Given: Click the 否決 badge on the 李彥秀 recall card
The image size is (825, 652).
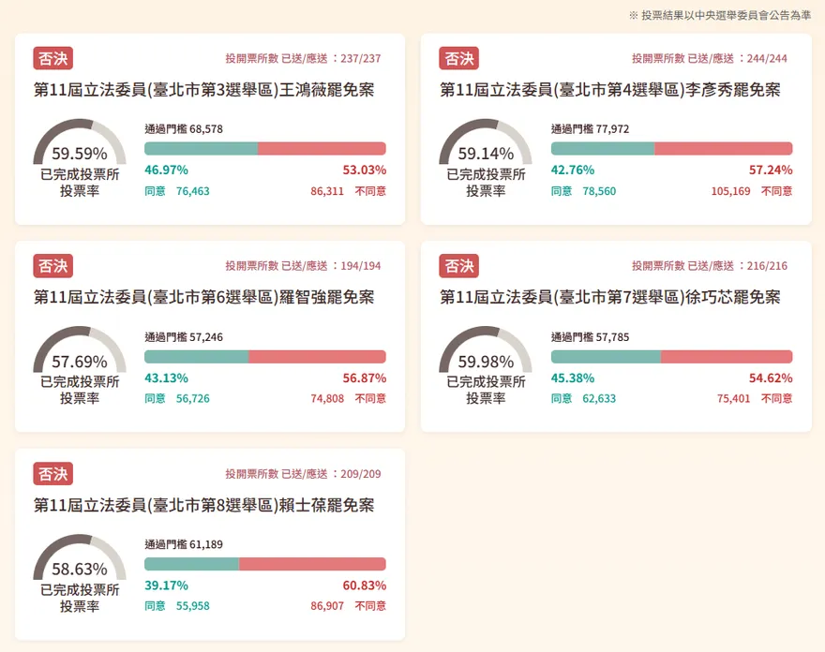Looking at the screenshot, I should pyautogui.click(x=458, y=58).
